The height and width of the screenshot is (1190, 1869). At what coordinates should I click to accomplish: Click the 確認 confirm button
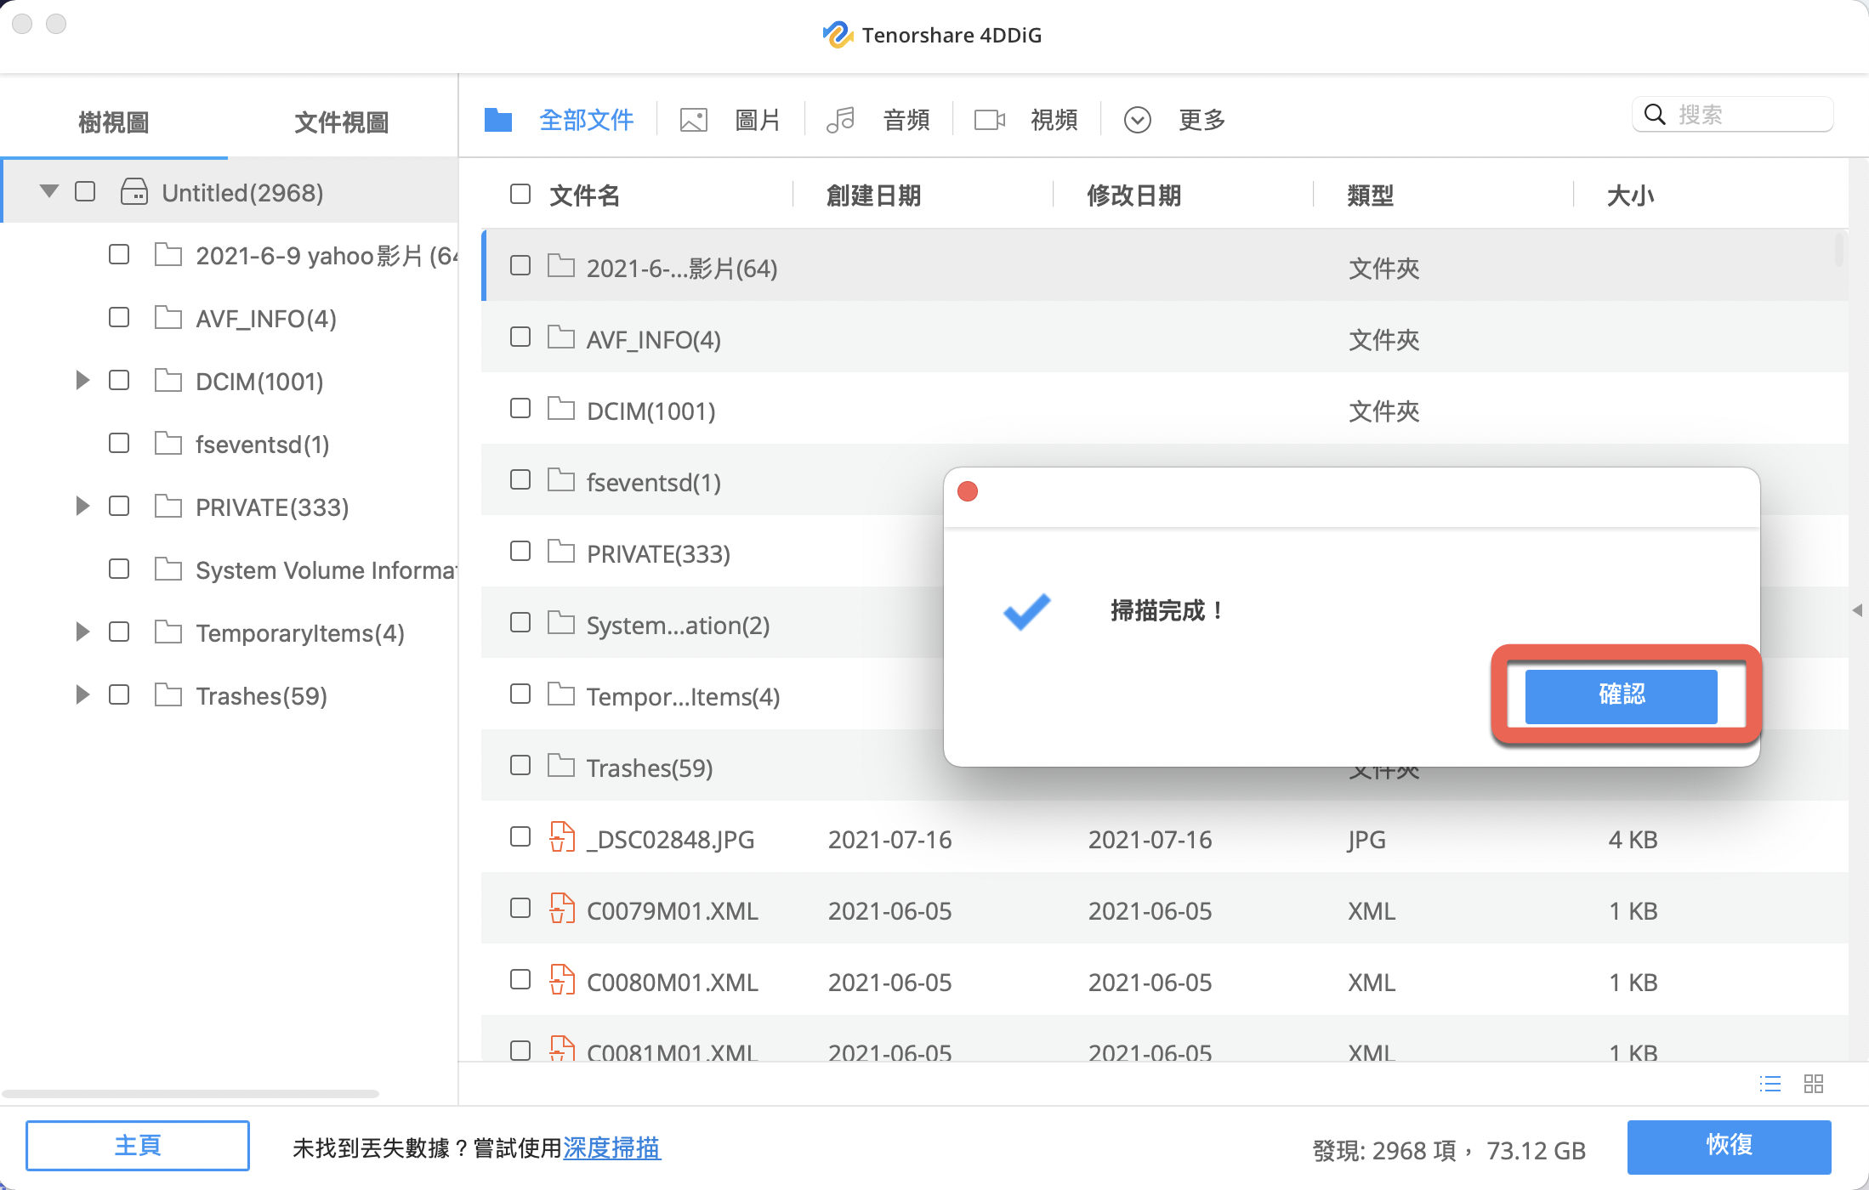tap(1621, 695)
